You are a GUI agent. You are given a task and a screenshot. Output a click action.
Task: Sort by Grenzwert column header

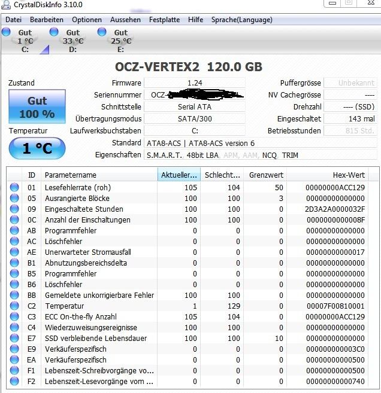click(x=265, y=175)
